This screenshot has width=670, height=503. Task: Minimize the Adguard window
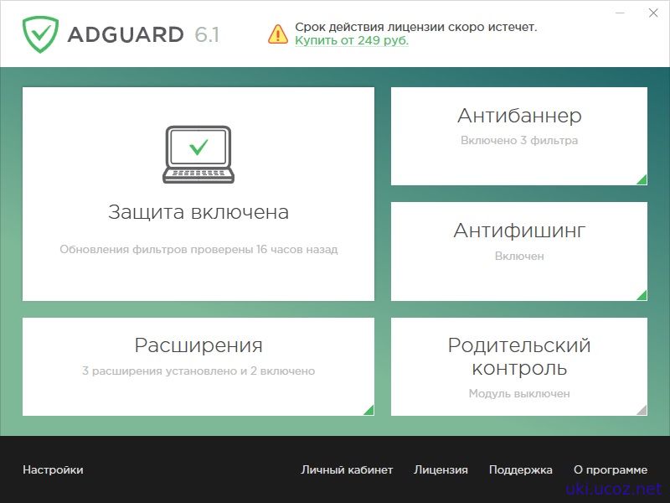coord(620,13)
